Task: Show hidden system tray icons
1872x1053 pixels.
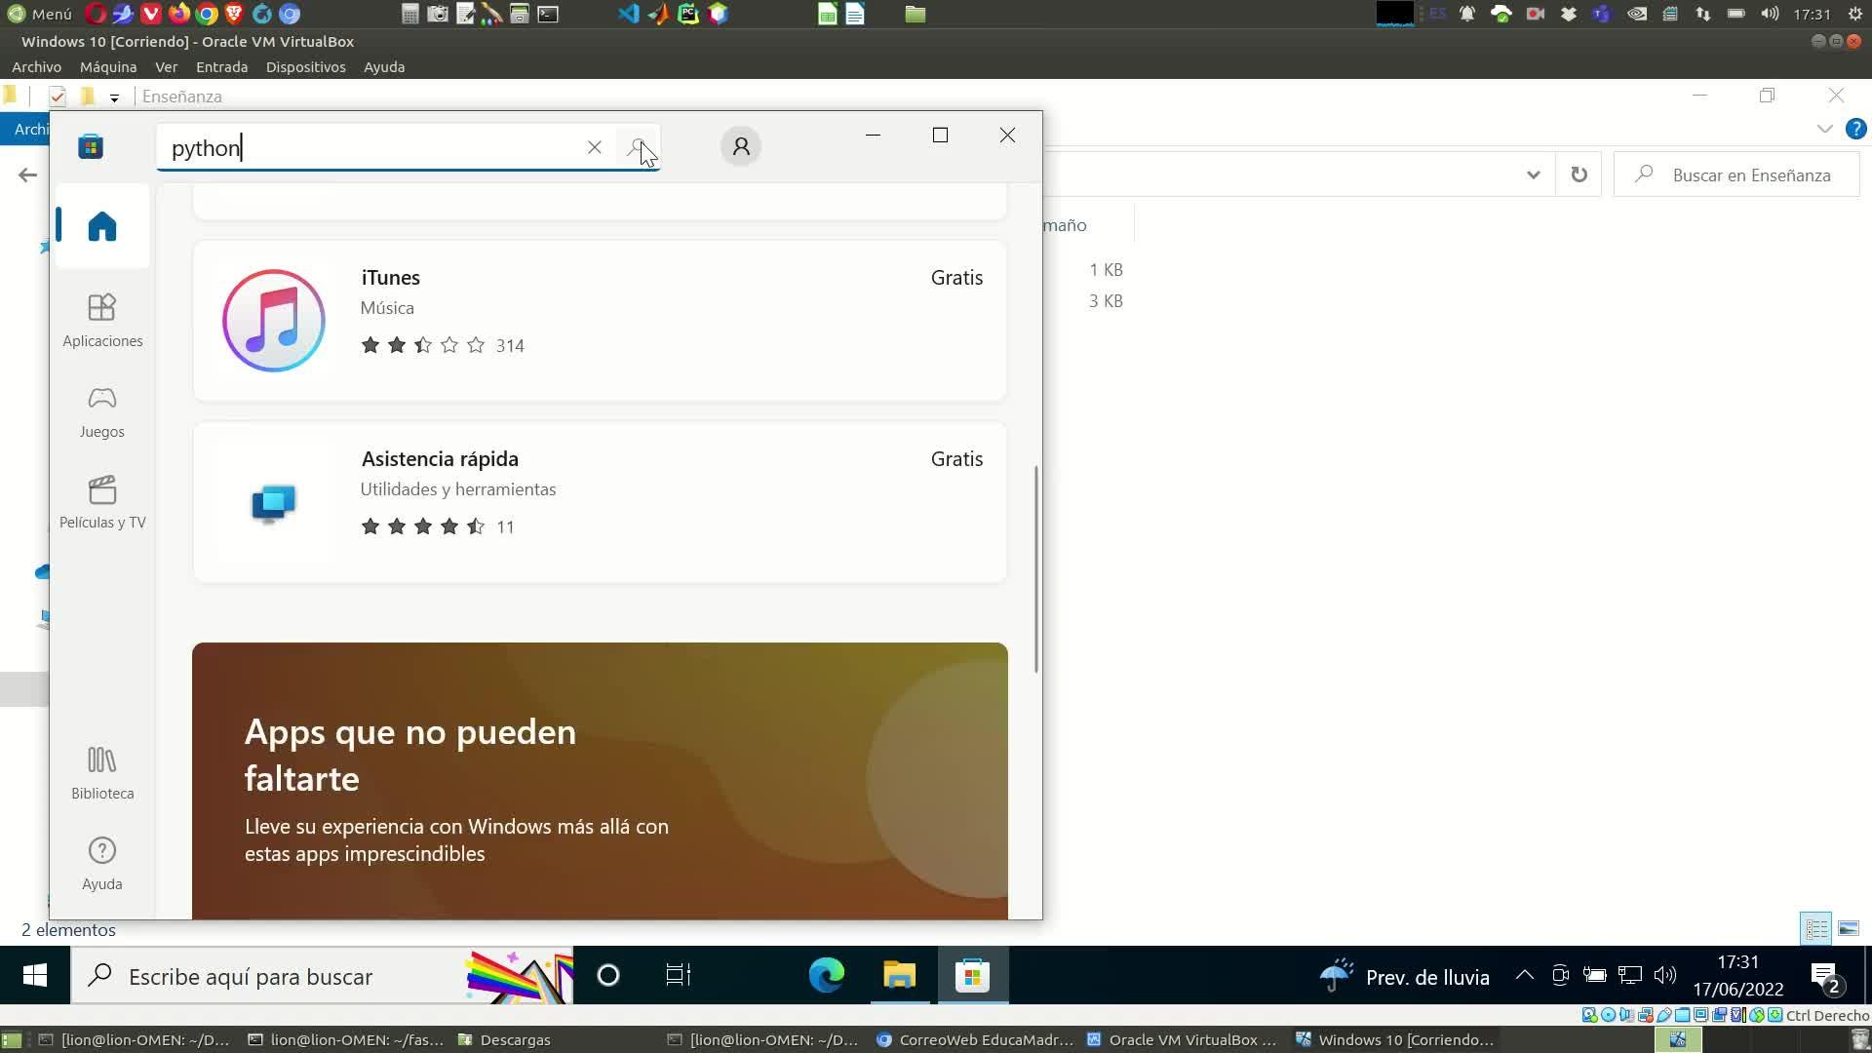Action: pyautogui.click(x=1524, y=975)
